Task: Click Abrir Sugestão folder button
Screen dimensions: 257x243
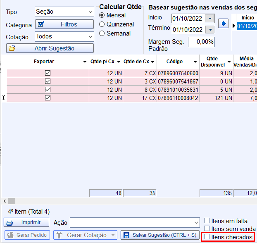Action: [50, 48]
